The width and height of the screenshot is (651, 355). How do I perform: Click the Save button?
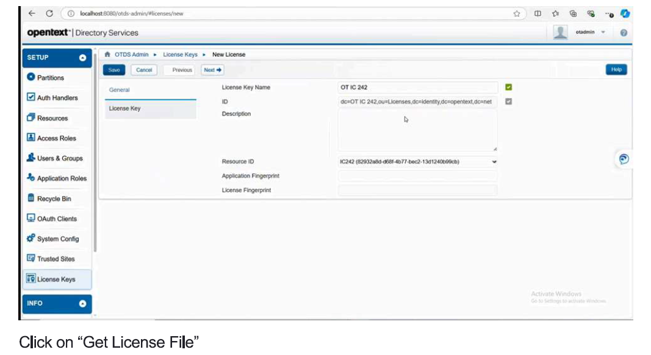click(114, 70)
